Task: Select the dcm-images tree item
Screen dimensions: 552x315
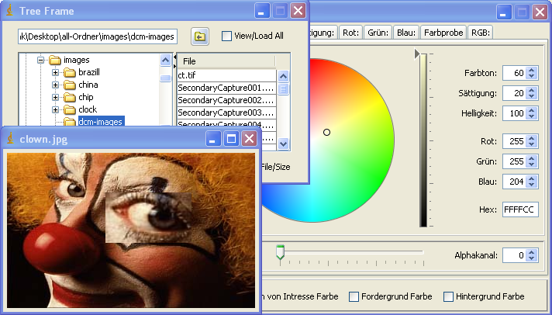Action: tap(101, 122)
